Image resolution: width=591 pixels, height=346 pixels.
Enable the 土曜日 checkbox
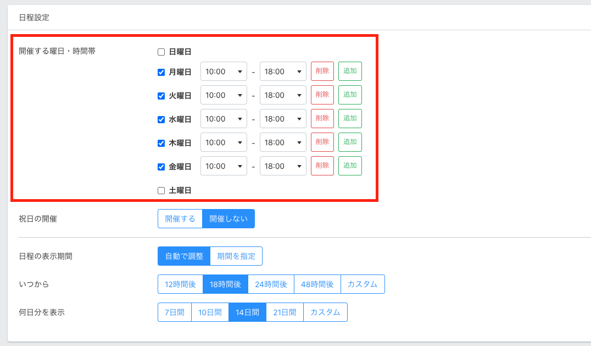[161, 190]
